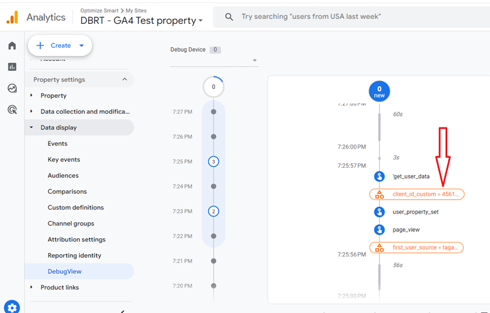Screen dimensions: 490x313
Task: Select the 7:20 PM minute marker
Action: [213, 285]
